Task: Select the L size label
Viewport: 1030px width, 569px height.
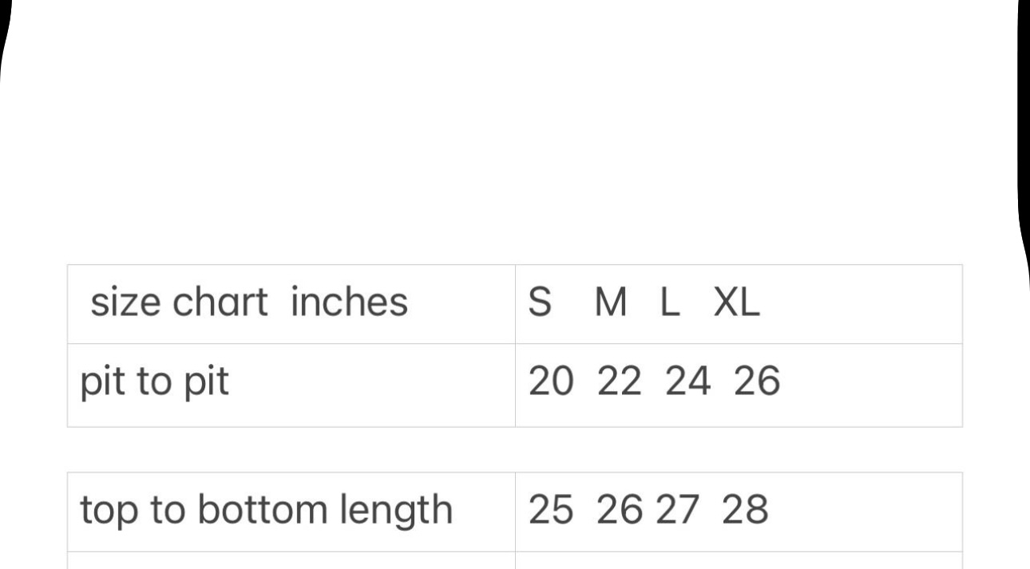Action: coord(670,303)
